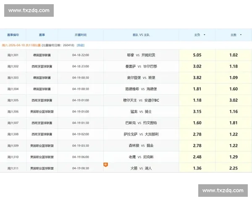252x201 pixels.
Task: Open the 奥尔登堡 vs 班堡 matchup
Action: (141, 77)
